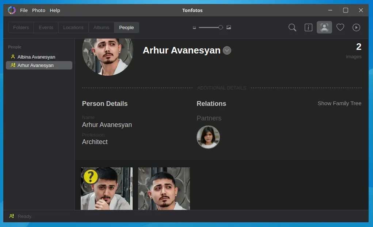Toggle the heart favorites filter
Image resolution: width=373 pixels, height=227 pixels.
tap(340, 28)
